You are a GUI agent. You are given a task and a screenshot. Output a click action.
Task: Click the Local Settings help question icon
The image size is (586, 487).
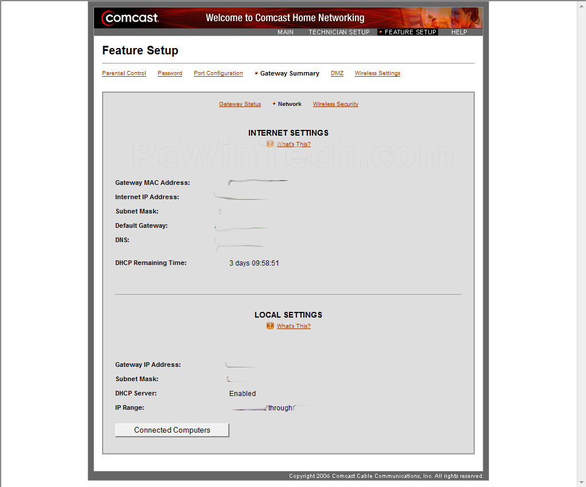click(x=270, y=326)
